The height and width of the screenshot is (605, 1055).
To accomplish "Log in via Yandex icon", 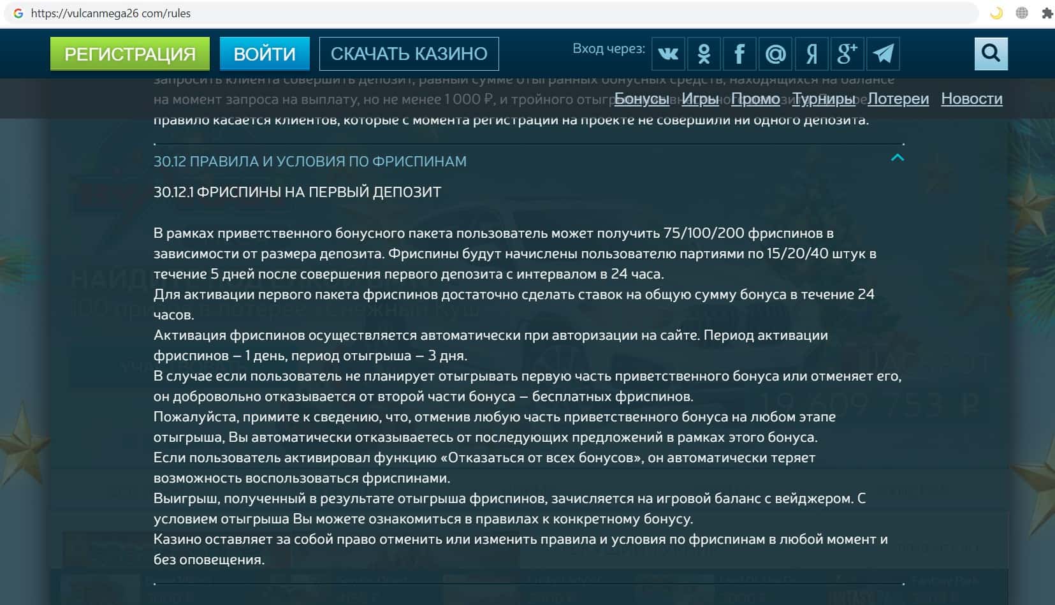I will tap(811, 54).
